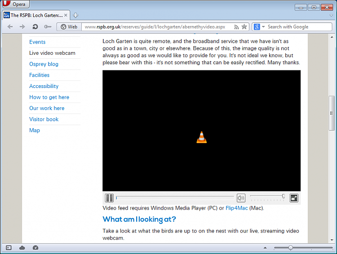Minimize the Opera window
This screenshot has height=254, width=337.
(301, 8)
